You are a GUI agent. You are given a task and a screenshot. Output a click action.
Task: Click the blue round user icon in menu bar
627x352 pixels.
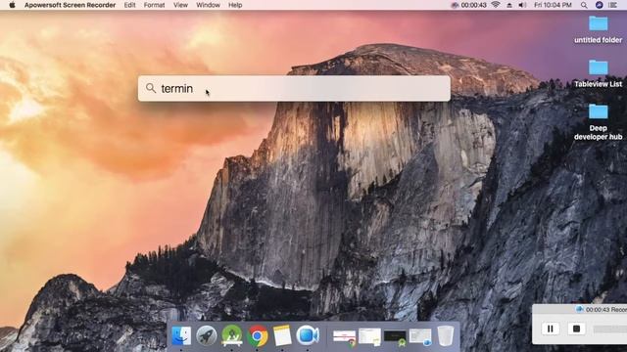[599, 5]
